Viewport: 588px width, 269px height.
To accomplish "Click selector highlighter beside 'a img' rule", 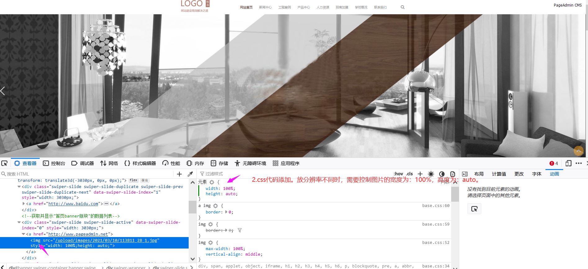I will (216, 206).
